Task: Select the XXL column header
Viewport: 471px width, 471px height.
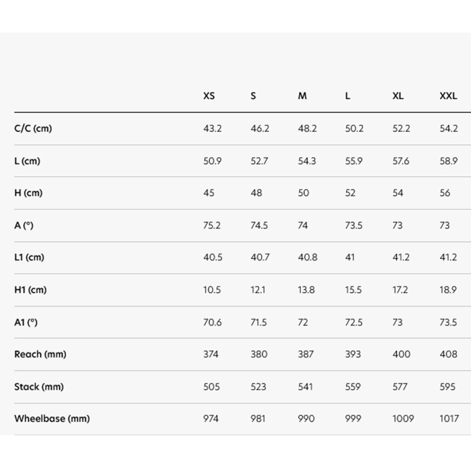Action: pos(449,96)
